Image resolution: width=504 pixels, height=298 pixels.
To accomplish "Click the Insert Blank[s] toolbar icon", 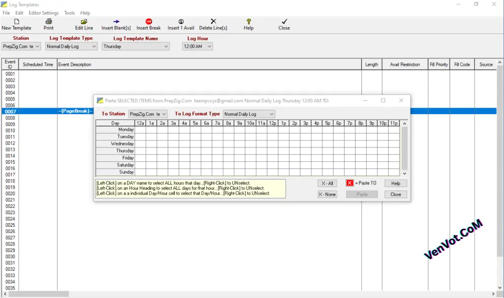I will coord(116,22).
